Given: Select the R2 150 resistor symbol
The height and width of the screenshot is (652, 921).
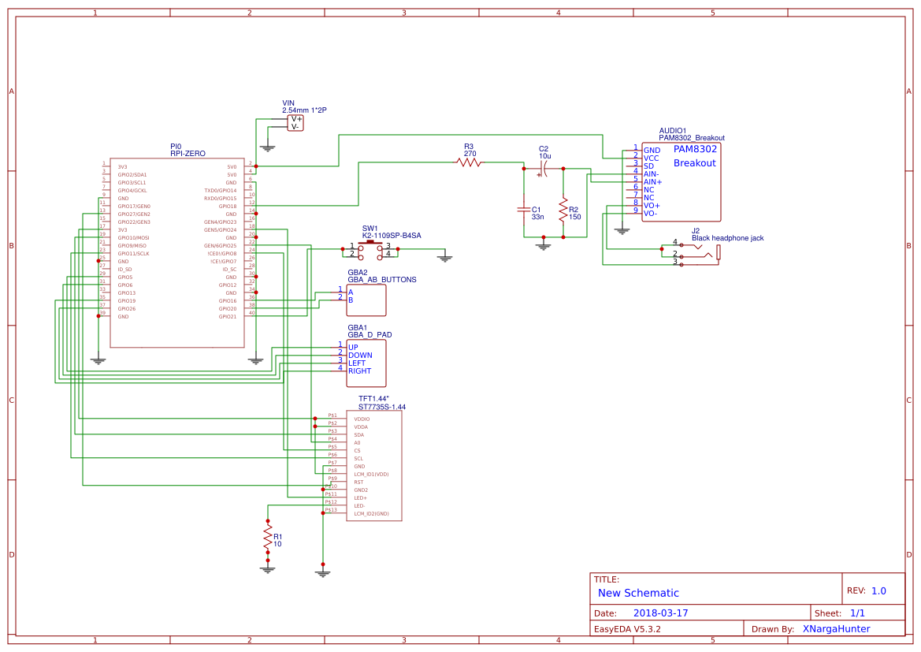Looking at the screenshot, I should coord(563,211).
